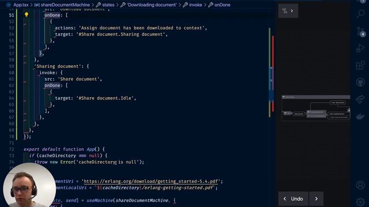Open the Live Share view
This screenshot has height=207, width=369.
click(360, 99)
